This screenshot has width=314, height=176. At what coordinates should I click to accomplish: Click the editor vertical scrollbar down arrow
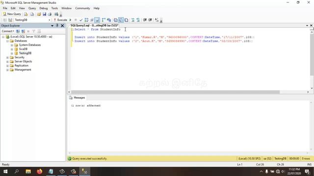click(312, 88)
